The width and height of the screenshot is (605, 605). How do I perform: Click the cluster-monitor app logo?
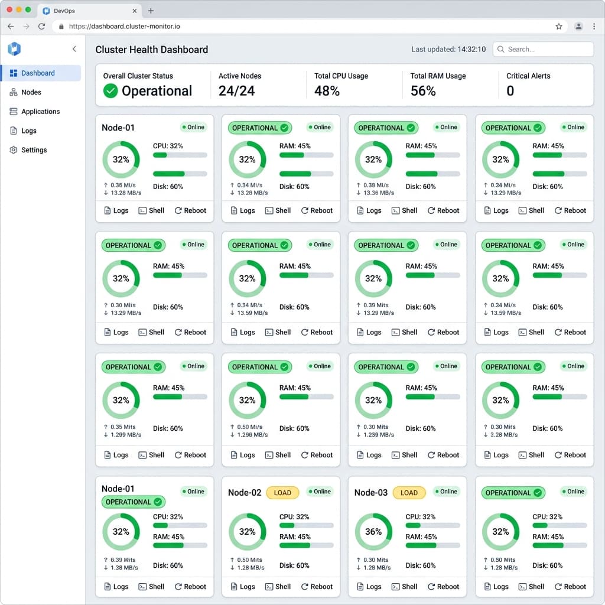click(14, 49)
